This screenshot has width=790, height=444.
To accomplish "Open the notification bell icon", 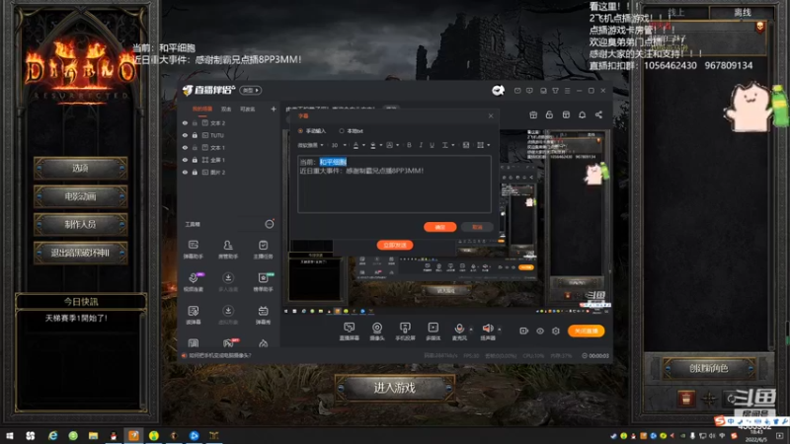I will point(582,114).
